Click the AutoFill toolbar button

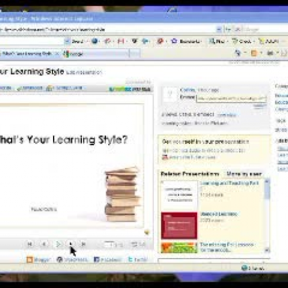click(x=269, y=41)
